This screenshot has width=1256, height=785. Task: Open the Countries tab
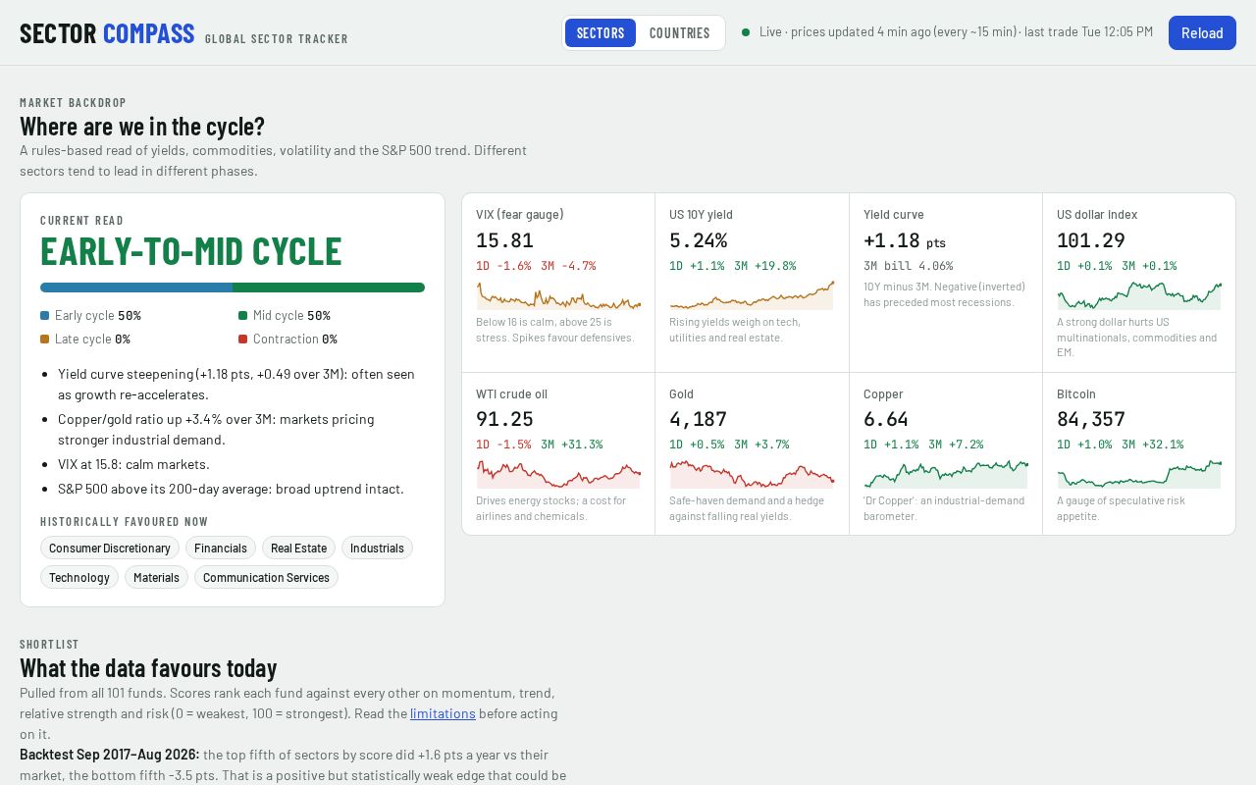click(679, 32)
